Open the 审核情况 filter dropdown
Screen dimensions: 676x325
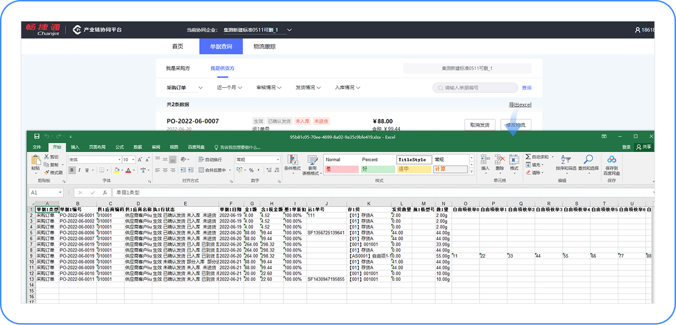(x=268, y=87)
